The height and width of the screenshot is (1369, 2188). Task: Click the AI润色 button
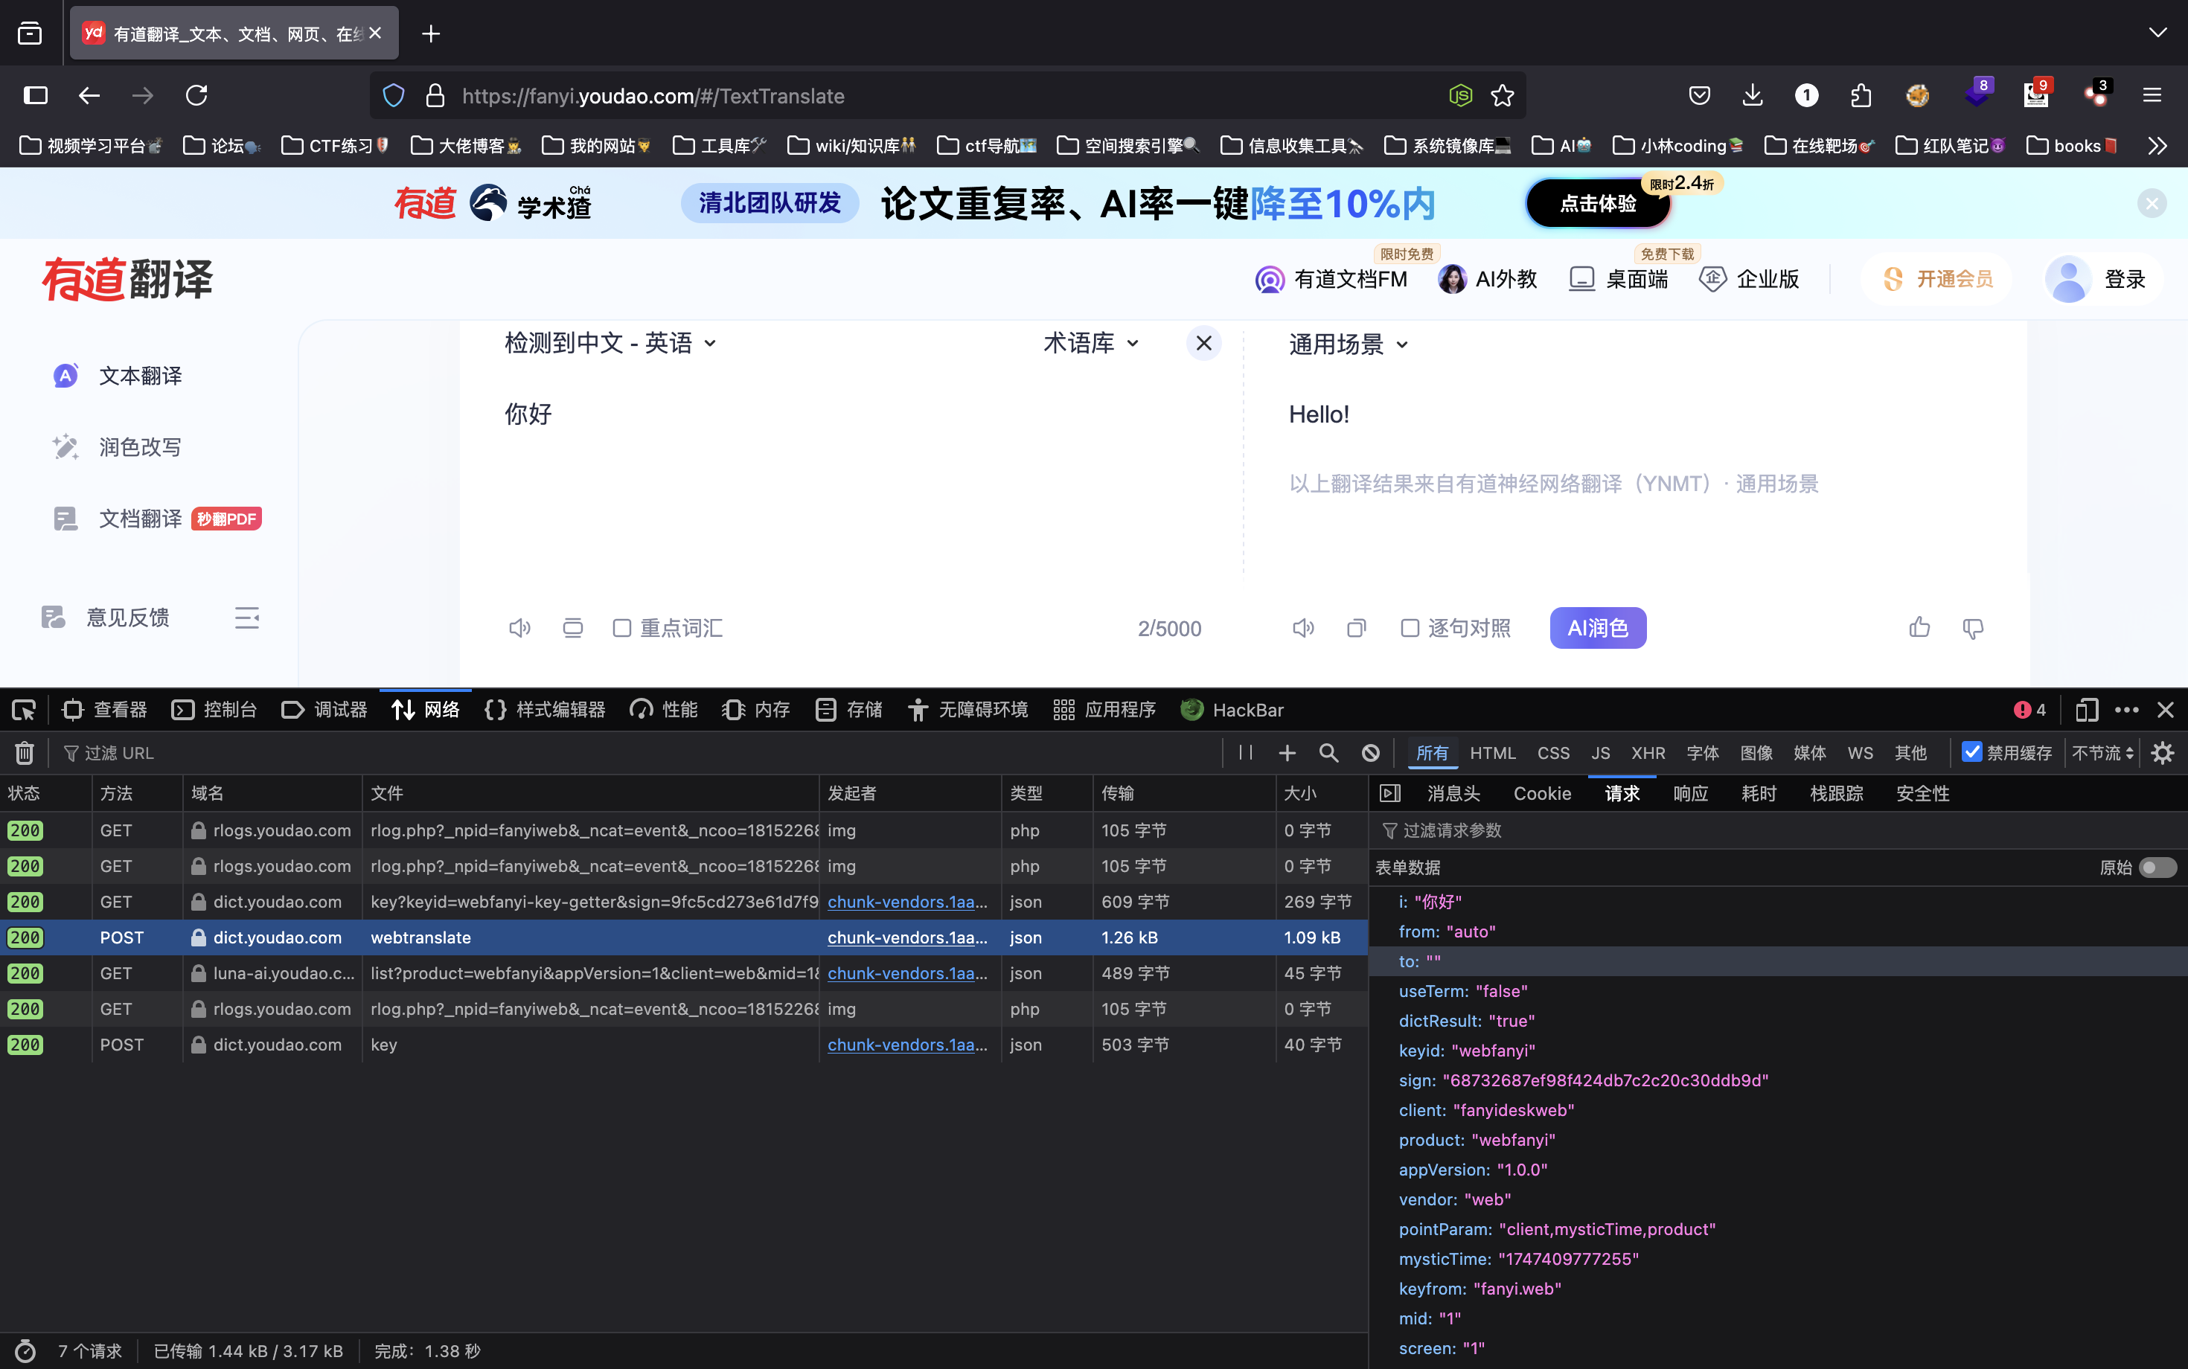[1598, 627]
